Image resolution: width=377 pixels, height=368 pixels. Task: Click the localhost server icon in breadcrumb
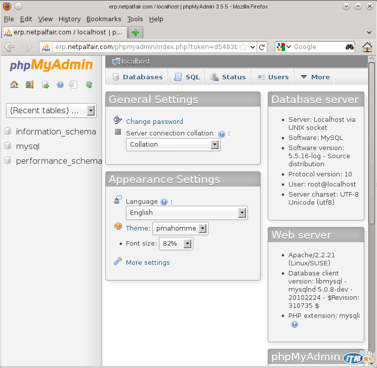pyautogui.click(x=116, y=62)
